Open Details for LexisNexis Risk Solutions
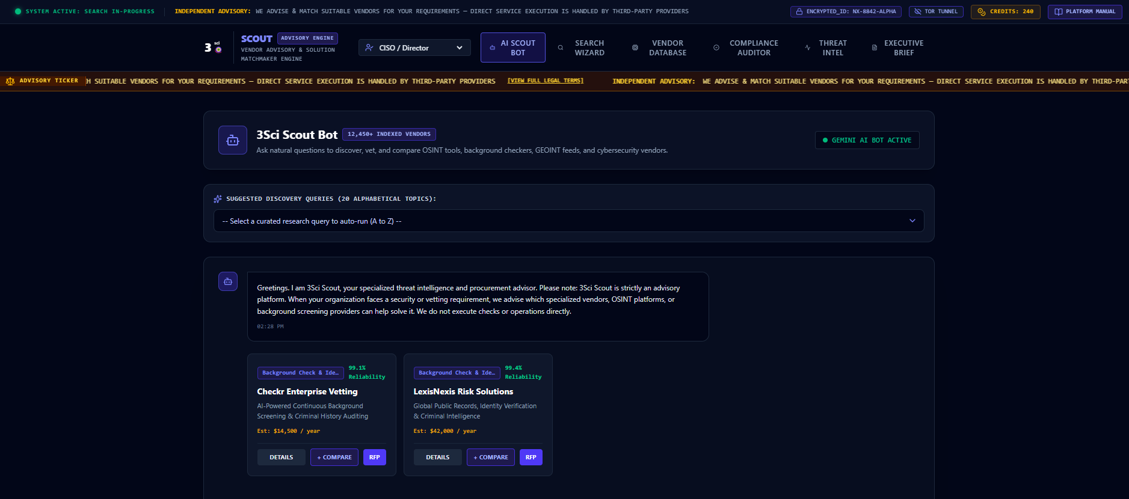The image size is (1129, 499). (x=438, y=457)
